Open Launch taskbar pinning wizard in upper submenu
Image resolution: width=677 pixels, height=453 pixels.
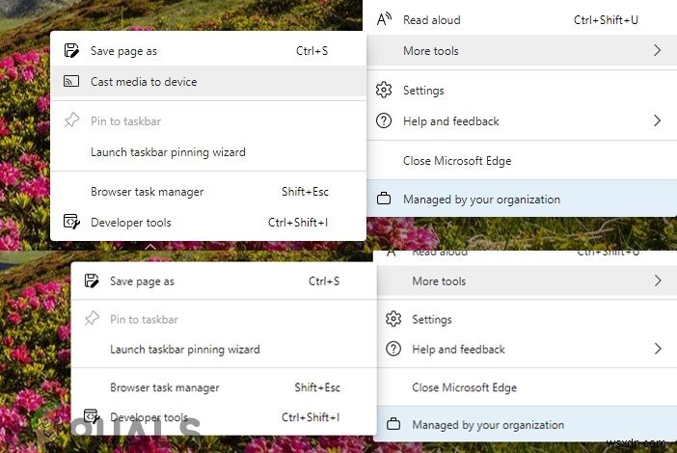pyautogui.click(x=168, y=152)
